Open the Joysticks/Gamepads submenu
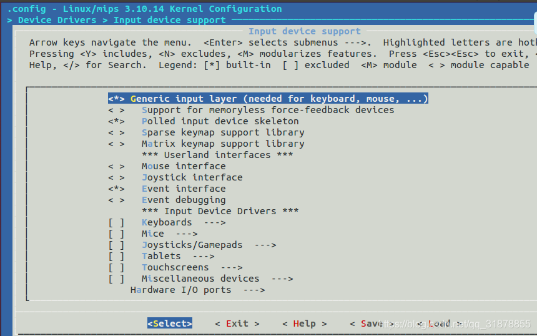 [192, 245]
